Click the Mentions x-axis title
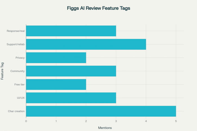This screenshot has height=131, width=197. coord(105,128)
